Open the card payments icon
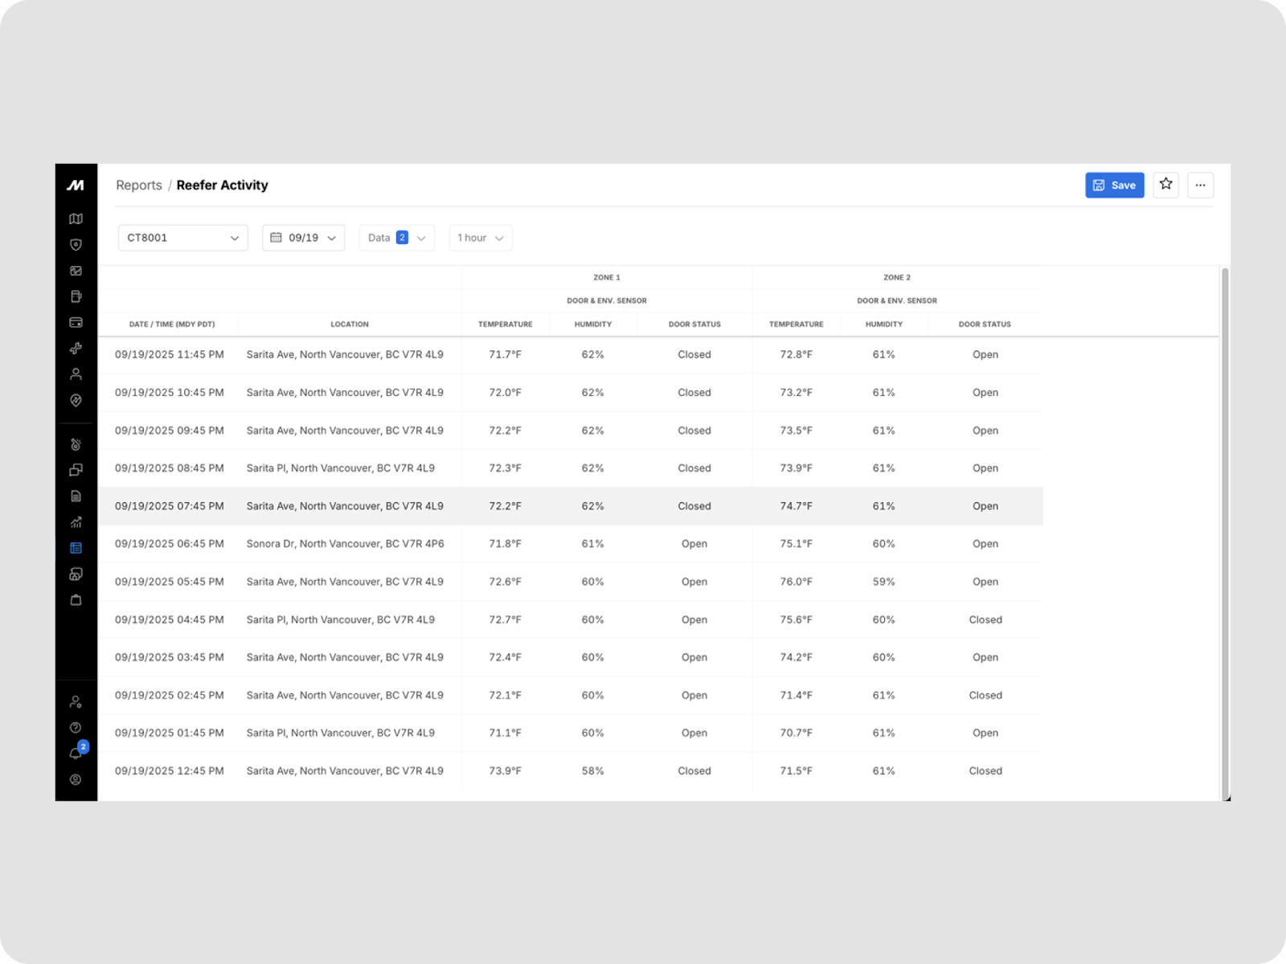 point(76,322)
